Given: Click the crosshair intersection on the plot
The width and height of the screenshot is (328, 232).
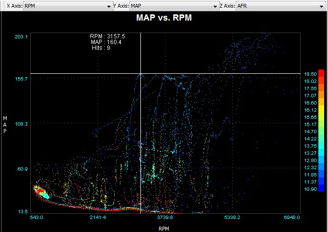Looking at the screenshot, I should [140, 73].
